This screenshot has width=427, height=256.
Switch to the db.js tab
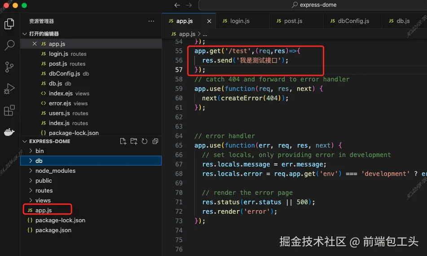coord(404,21)
